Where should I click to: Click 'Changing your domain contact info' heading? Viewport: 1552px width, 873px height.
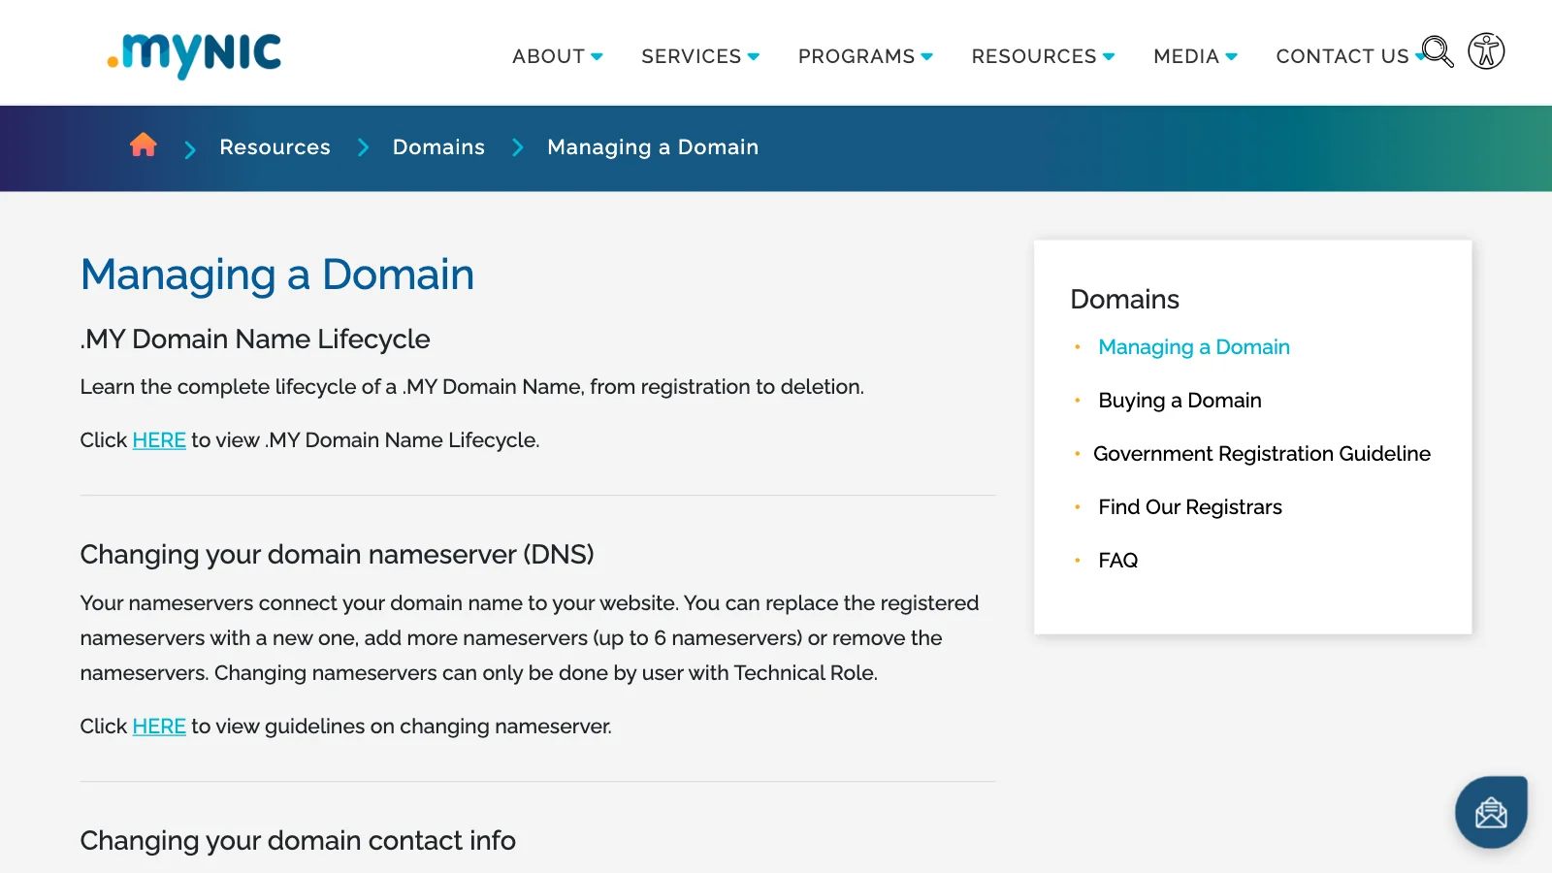(298, 841)
